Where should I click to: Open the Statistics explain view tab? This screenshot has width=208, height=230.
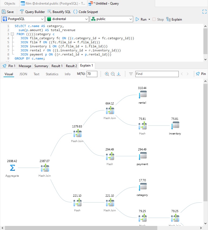point(52,74)
